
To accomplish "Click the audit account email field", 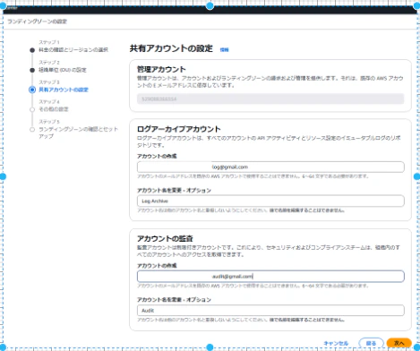I will 270,277.
